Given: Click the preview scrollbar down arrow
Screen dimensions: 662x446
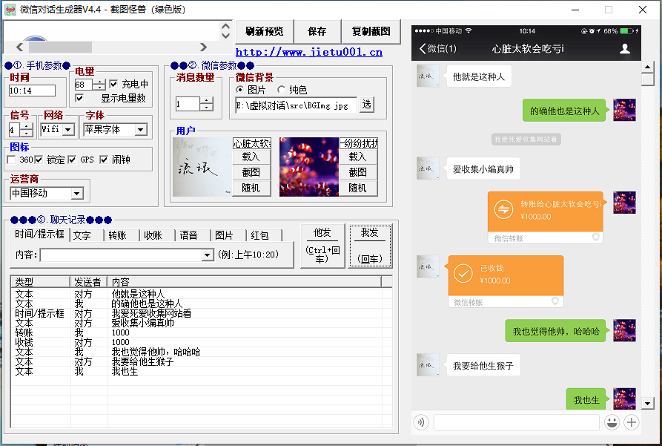Looking at the screenshot, I should pos(648,403).
